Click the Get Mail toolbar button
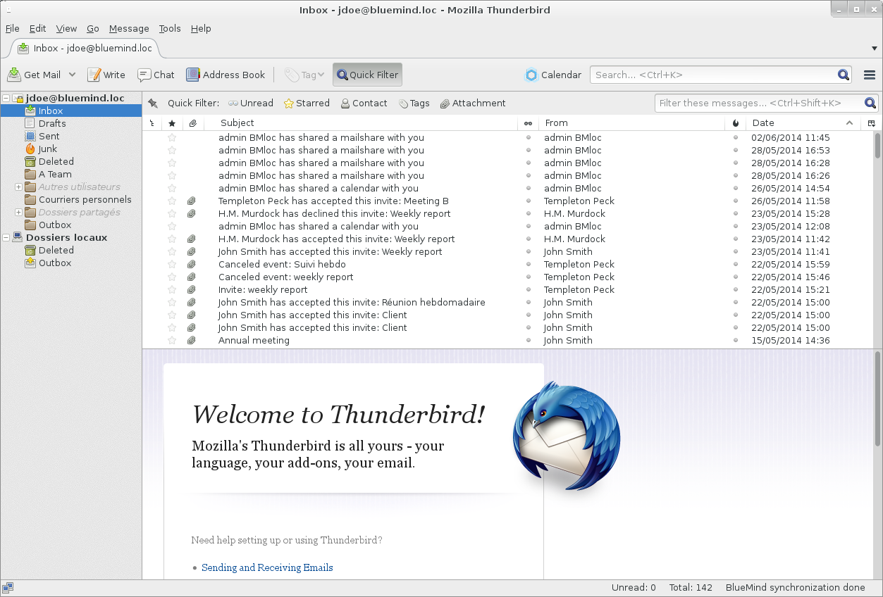 click(35, 75)
